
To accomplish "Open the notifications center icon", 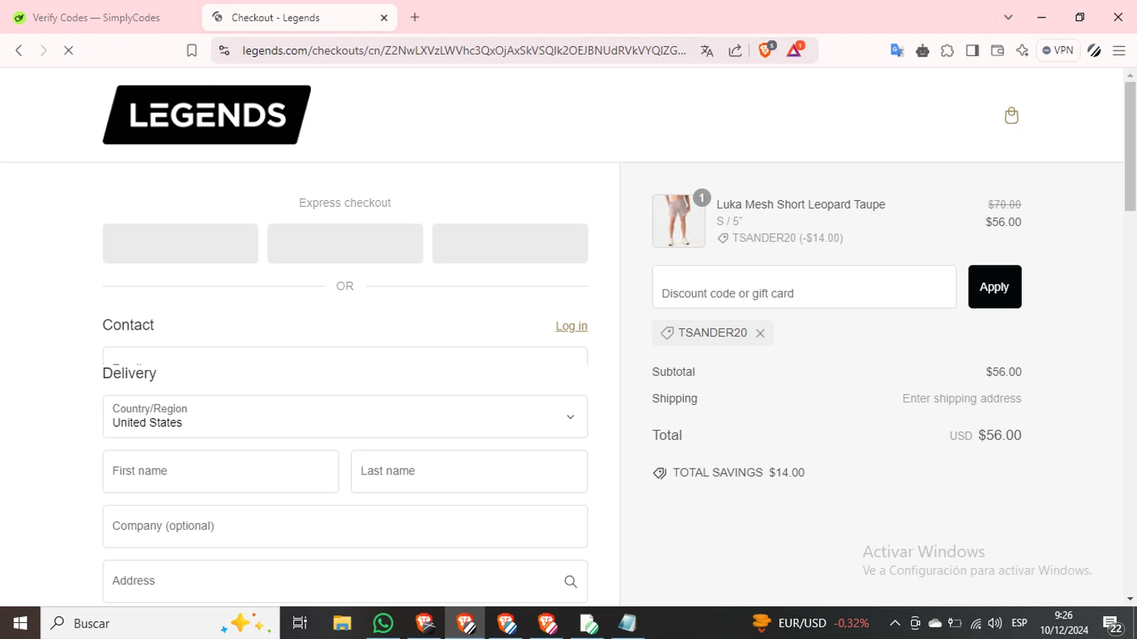I will (x=1113, y=624).
